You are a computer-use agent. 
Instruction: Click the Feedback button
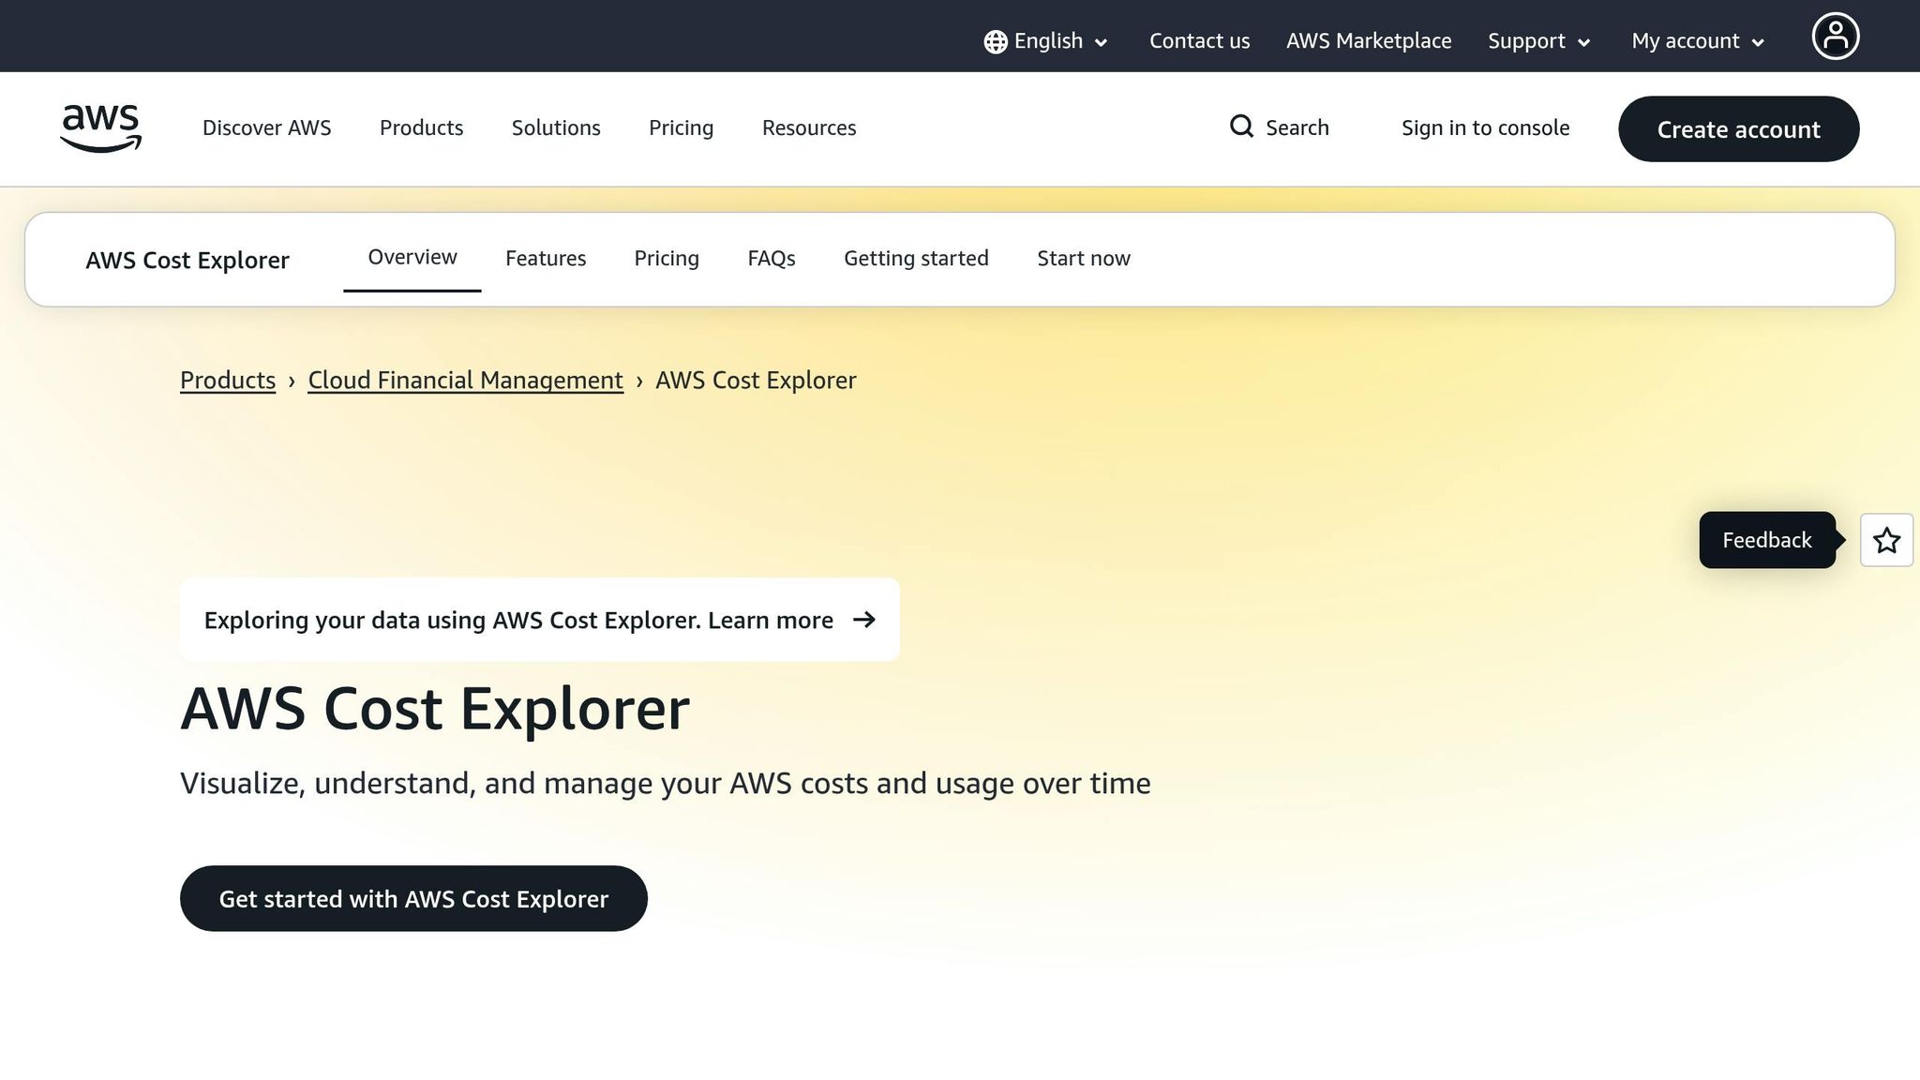1766,540
